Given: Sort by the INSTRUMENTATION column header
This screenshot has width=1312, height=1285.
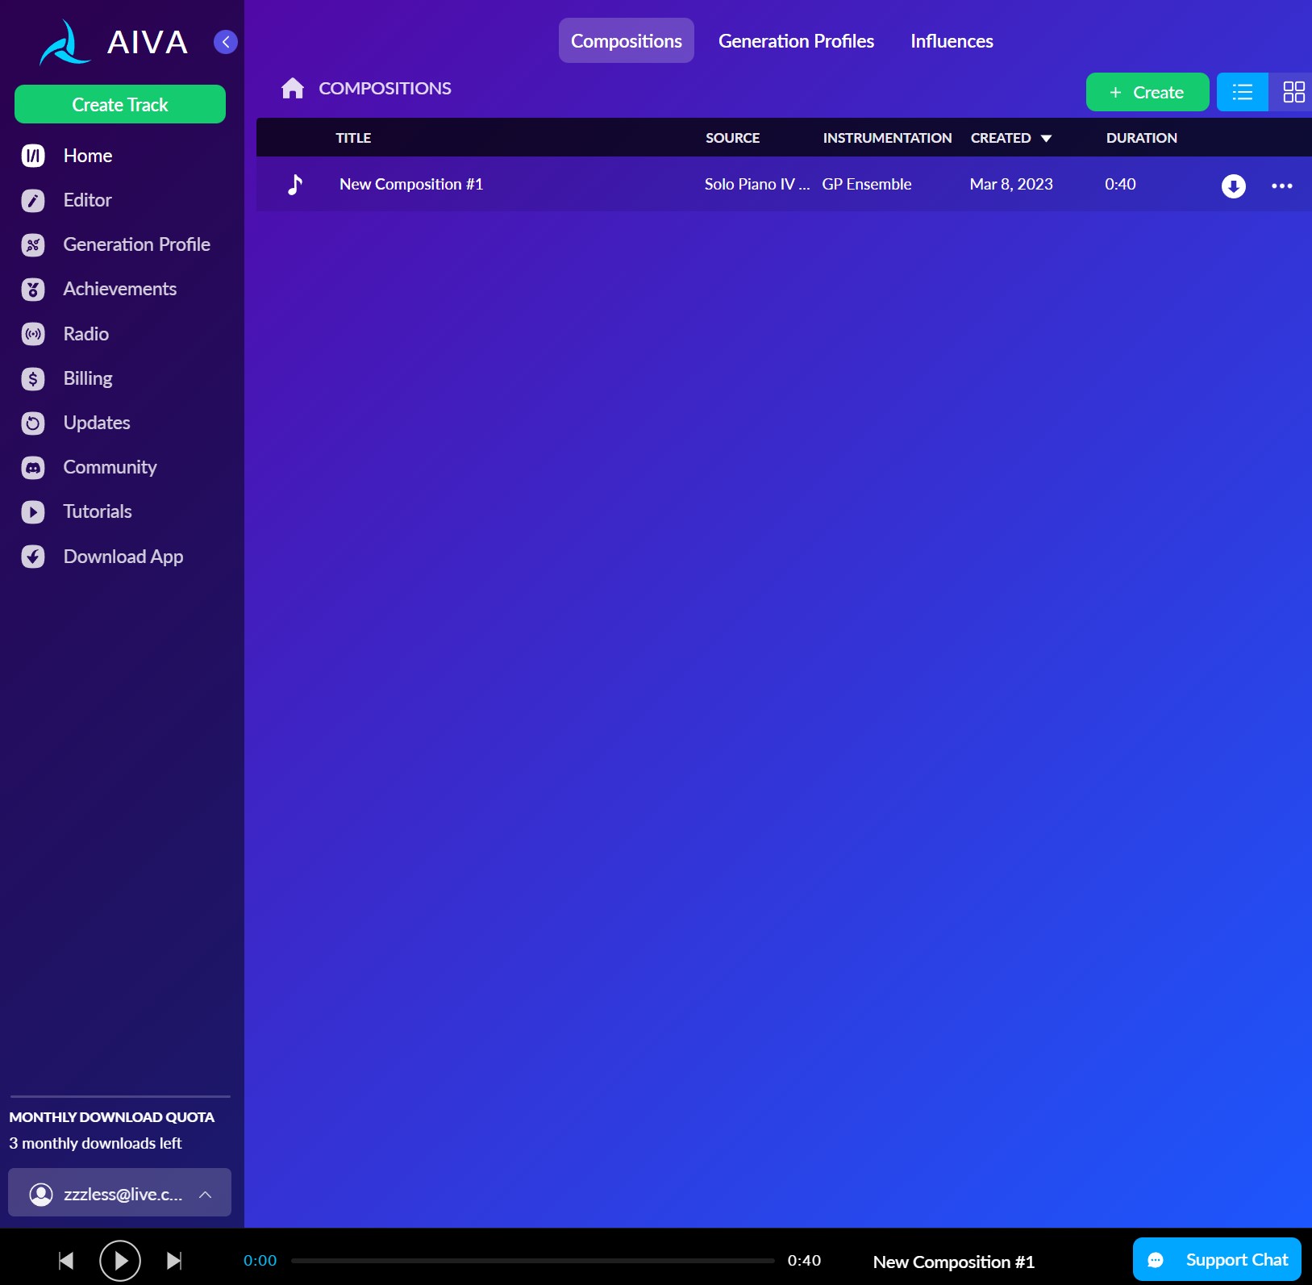Looking at the screenshot, I should tap(887, 138).
